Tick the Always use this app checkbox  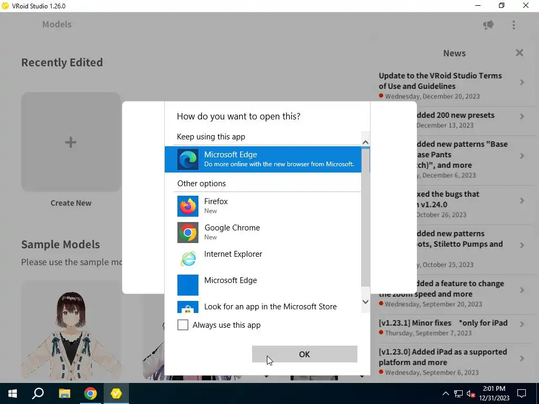pyautogui.click(x=183, y=325)
